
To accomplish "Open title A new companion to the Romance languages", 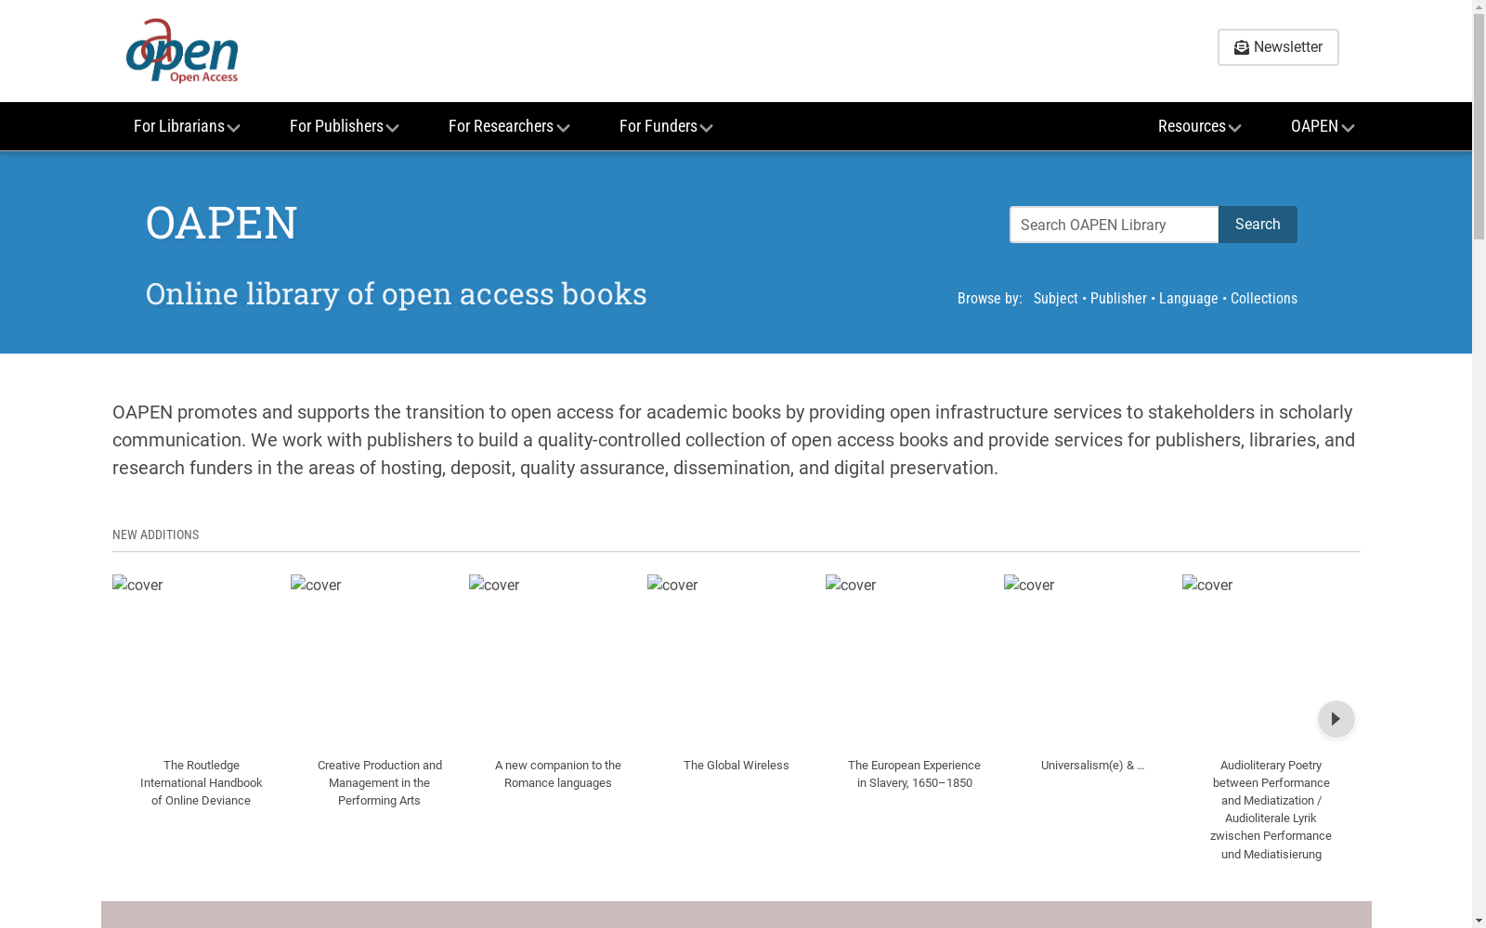I will (x=558, y=774).
